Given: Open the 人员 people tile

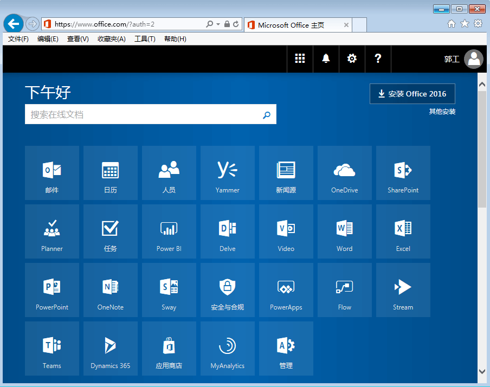Looking at the screenshot, I should 169,173.
